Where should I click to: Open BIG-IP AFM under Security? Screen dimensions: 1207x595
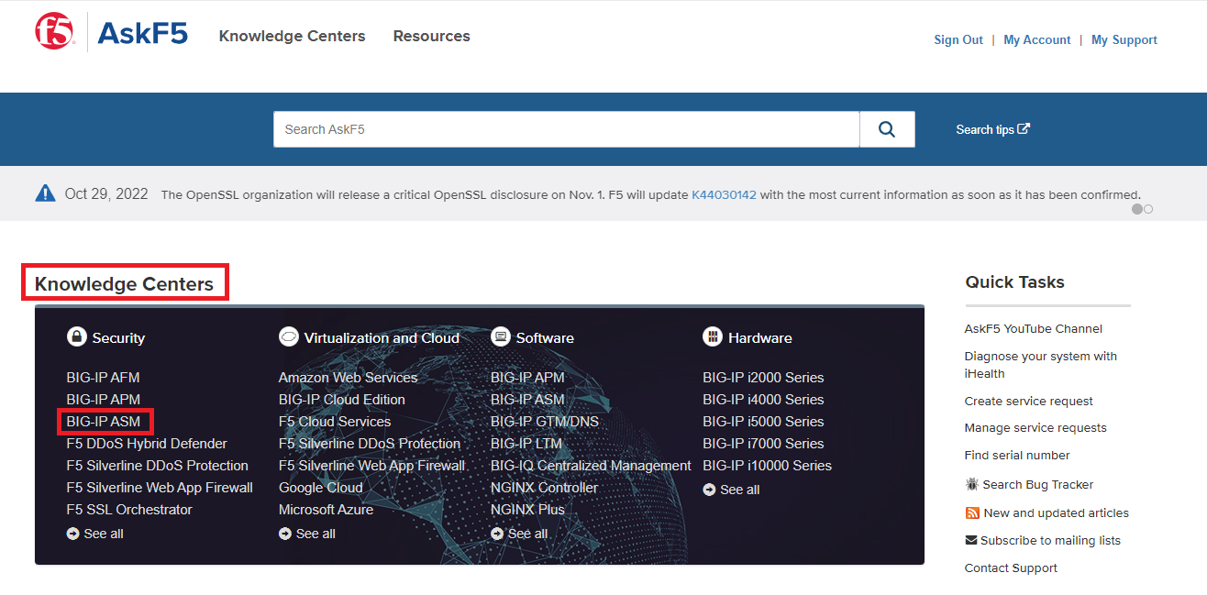click(x=103, y=377)
